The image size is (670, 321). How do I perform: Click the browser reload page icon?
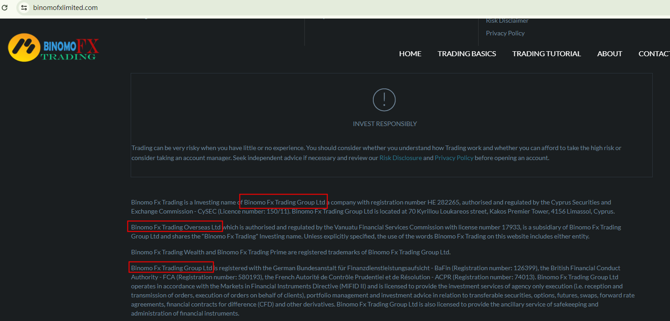5,8
